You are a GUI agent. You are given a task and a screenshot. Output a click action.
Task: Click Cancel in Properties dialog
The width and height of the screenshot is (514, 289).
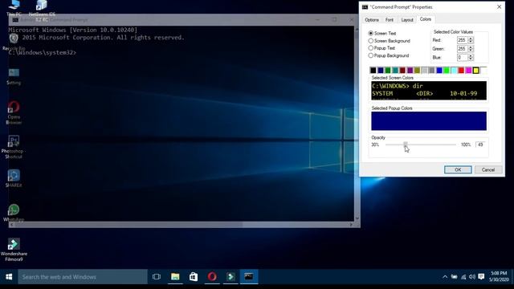[x=488, y=169]
